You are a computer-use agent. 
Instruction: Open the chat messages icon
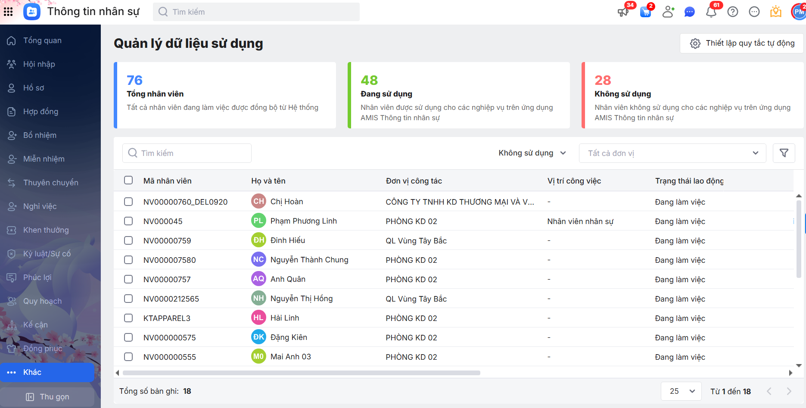(x=689, y=12)
